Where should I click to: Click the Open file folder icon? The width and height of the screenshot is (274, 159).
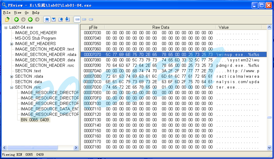7,20
